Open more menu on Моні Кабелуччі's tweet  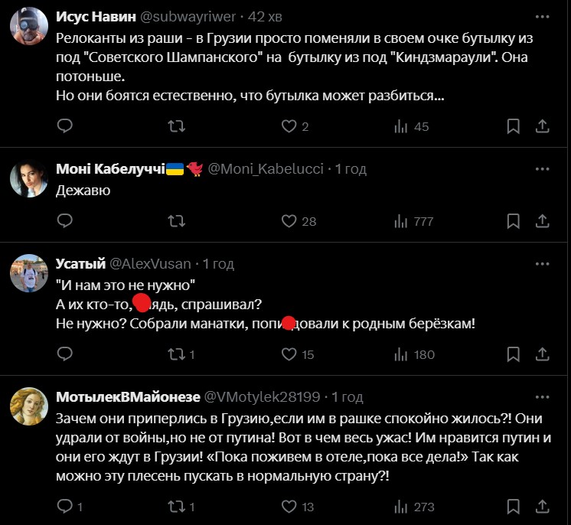pyautogui.click(x=543, y=168)
